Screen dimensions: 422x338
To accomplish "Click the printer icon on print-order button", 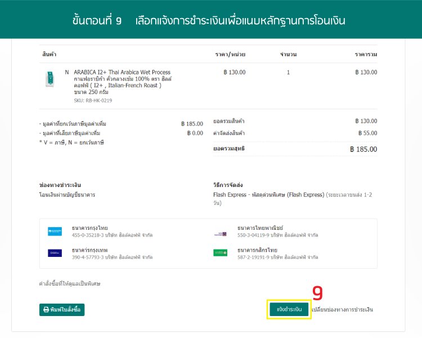I will [46, 309].
